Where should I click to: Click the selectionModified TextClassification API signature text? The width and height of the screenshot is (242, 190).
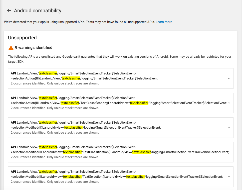(x=120, y=149)
